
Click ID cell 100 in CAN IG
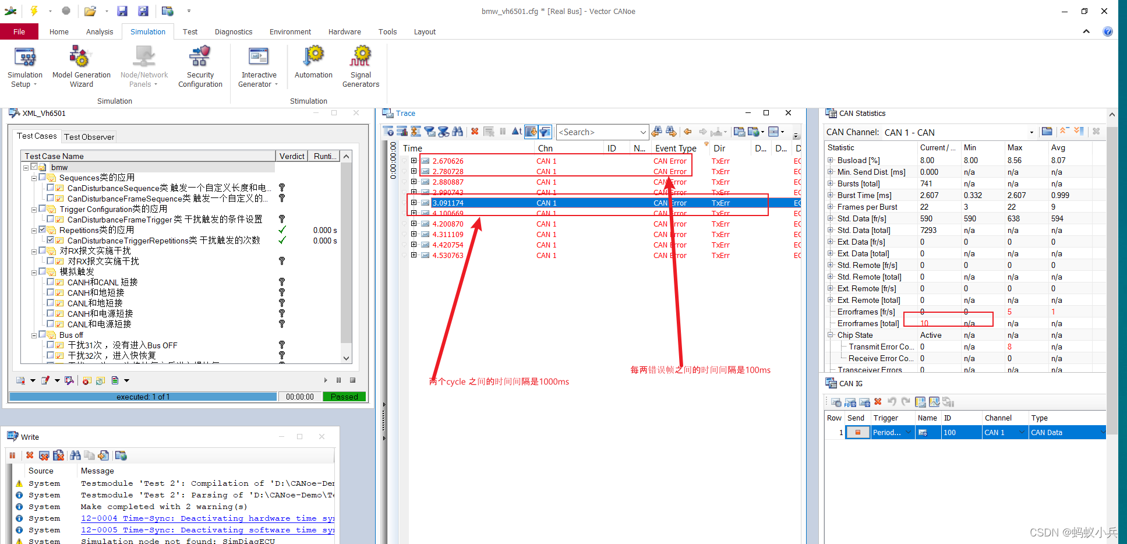pos(961,432)
